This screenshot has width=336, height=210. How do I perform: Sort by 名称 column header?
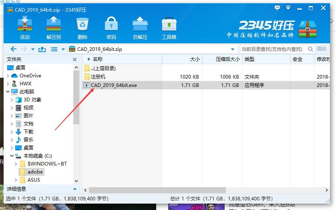[x=122, y=59]
